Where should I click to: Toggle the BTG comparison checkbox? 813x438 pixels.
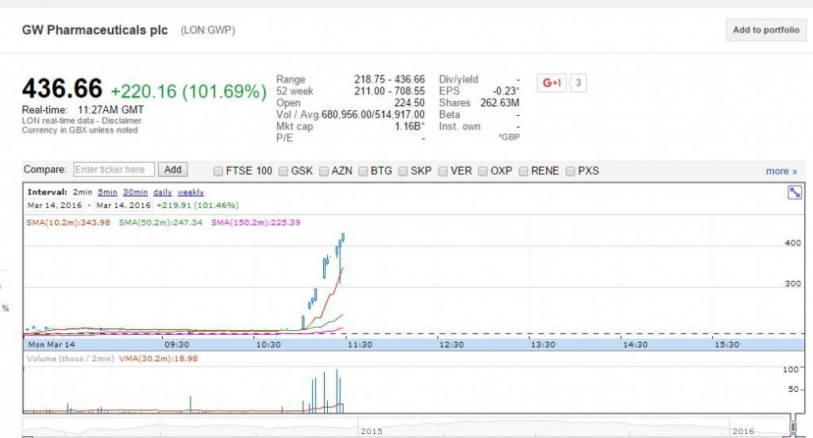[x=364, y=171]
